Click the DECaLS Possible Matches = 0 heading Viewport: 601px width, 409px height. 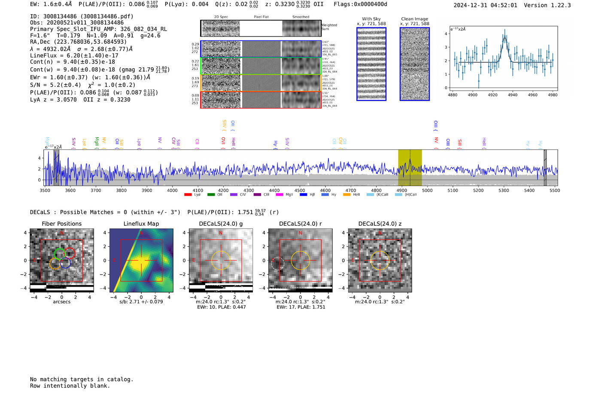(105, 212)
